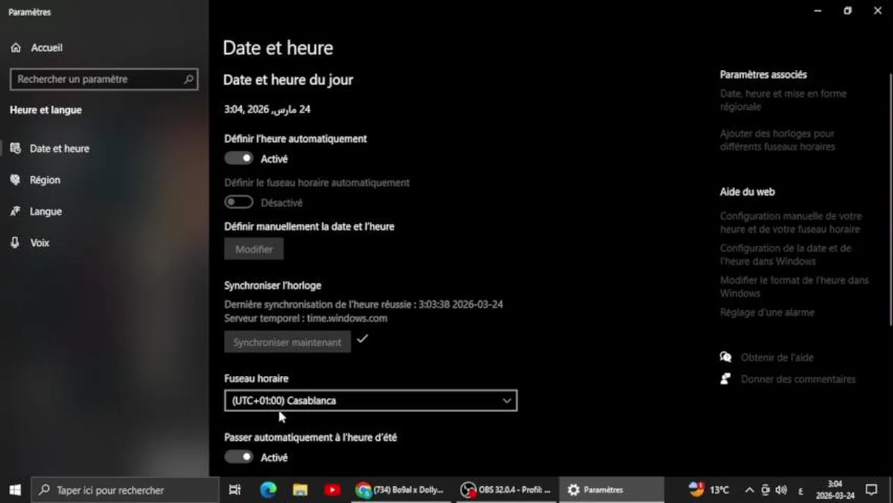
Task: Click the Accueil home label
Action: click(x=47, y=48)
